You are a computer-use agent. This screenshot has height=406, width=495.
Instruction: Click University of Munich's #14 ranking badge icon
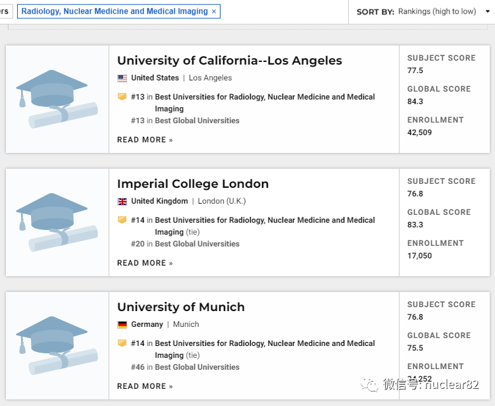[x=122, y=343]
